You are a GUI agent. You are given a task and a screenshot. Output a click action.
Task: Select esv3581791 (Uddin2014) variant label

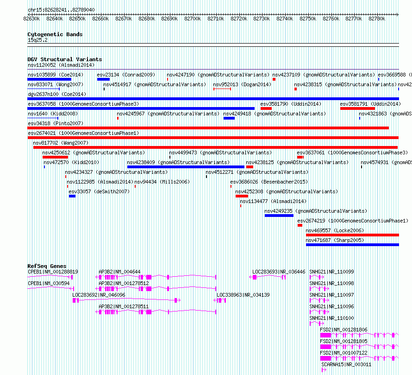[x=370, y=104]
